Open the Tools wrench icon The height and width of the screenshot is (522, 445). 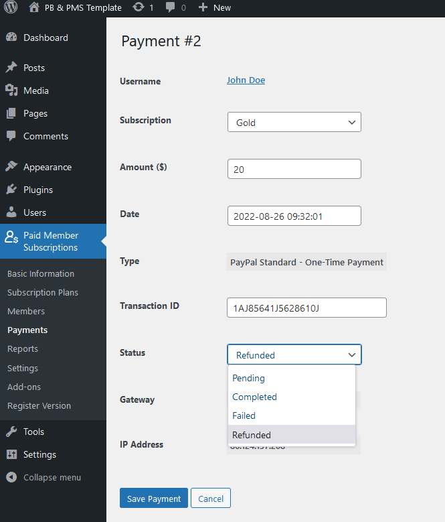(11, 432)
